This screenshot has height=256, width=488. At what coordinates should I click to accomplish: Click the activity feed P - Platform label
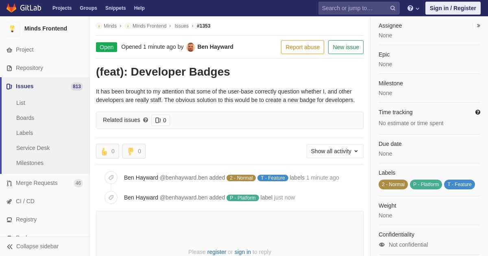243,198
